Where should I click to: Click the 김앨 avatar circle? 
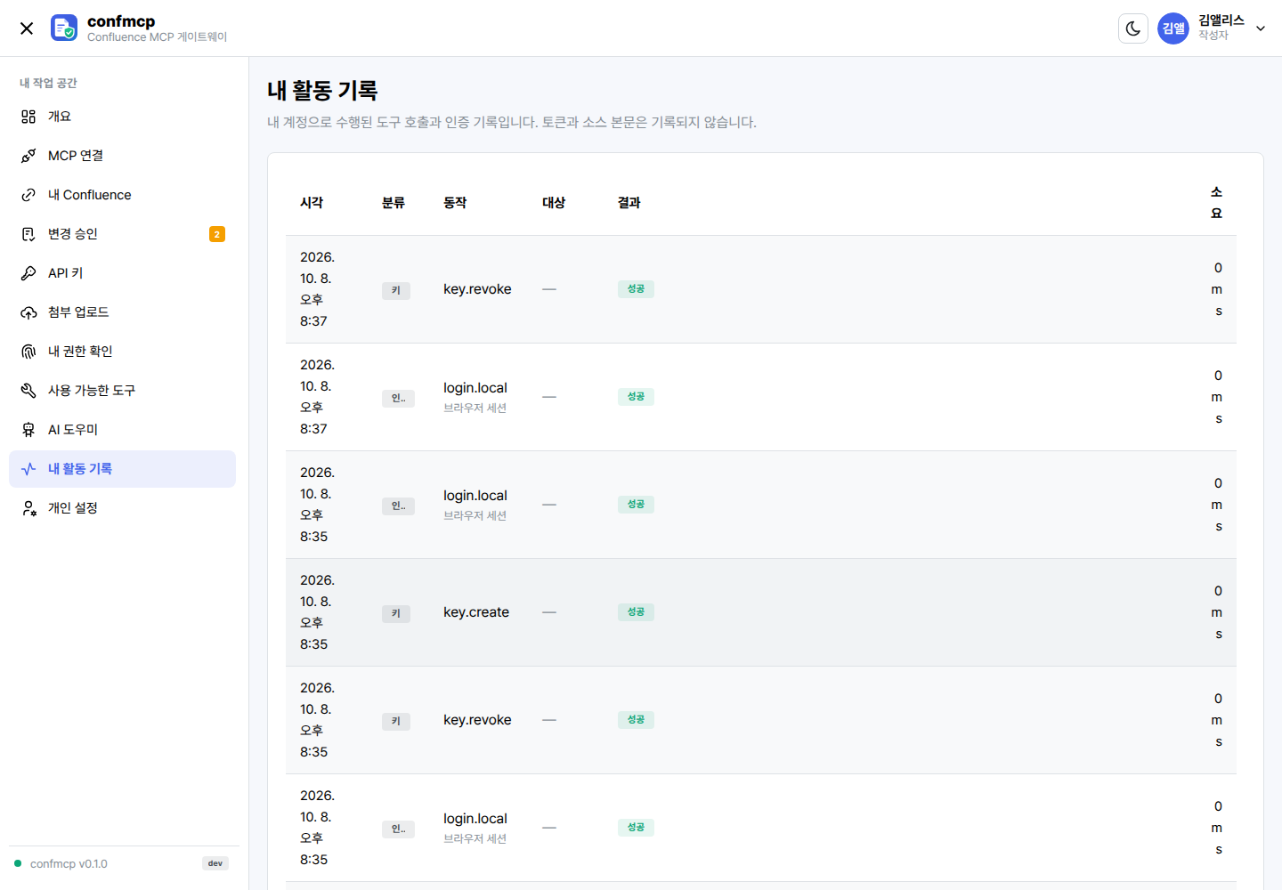1173,28
